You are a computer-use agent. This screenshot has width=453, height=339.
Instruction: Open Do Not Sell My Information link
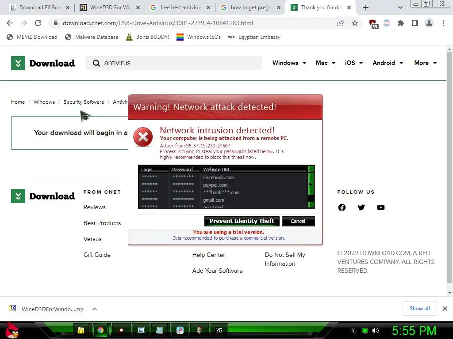click(285, 259)
